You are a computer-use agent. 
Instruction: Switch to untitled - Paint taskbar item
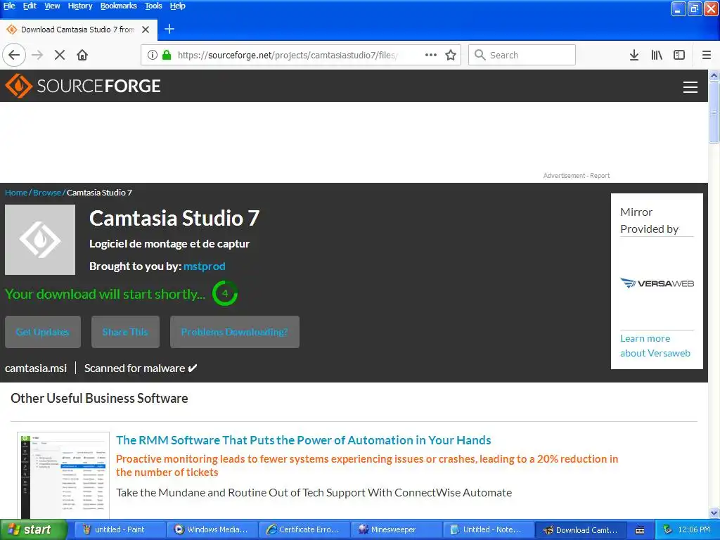pos(120,530)
